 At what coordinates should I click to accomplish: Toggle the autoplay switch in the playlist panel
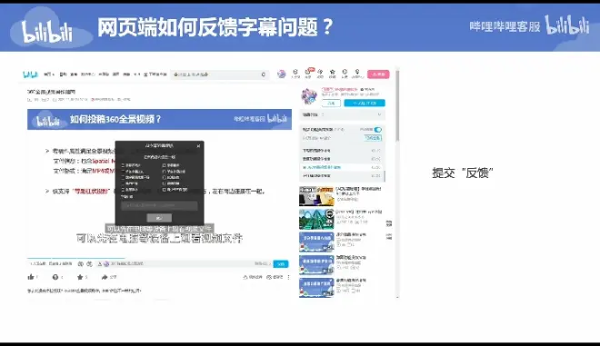click(377, 130)
